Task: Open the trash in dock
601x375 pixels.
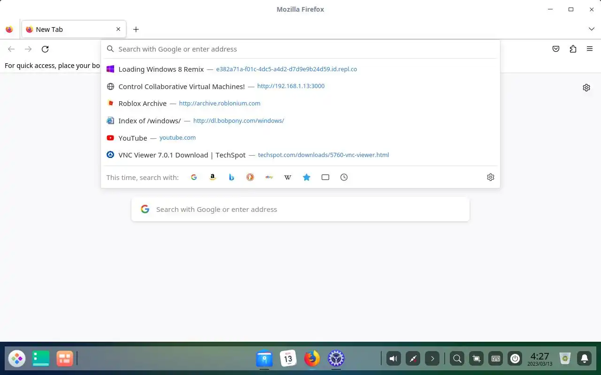Action: 565,359
